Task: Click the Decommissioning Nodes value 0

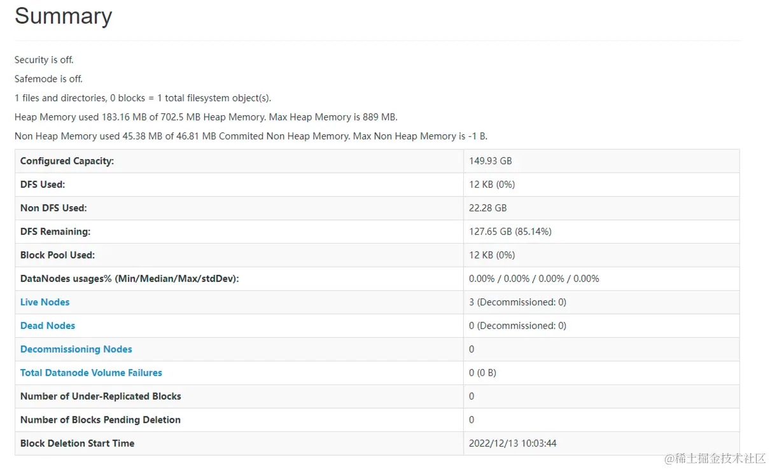Action: pos(472,349)
